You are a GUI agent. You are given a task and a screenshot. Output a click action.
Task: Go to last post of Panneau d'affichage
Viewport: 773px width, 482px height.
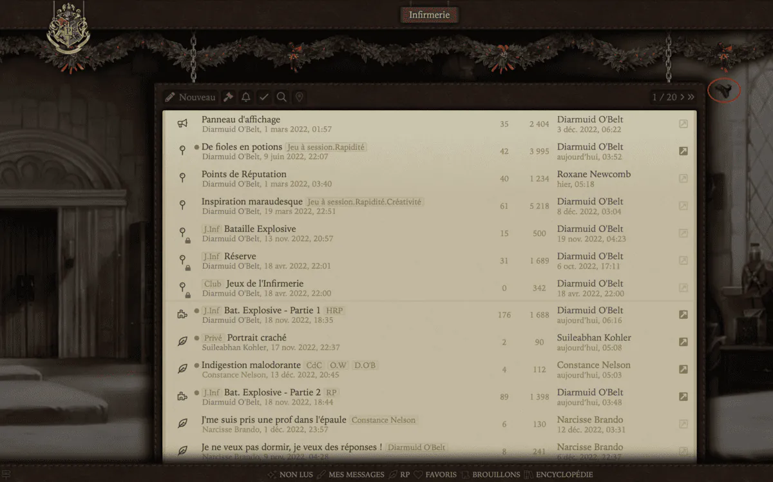pos(683,124)
